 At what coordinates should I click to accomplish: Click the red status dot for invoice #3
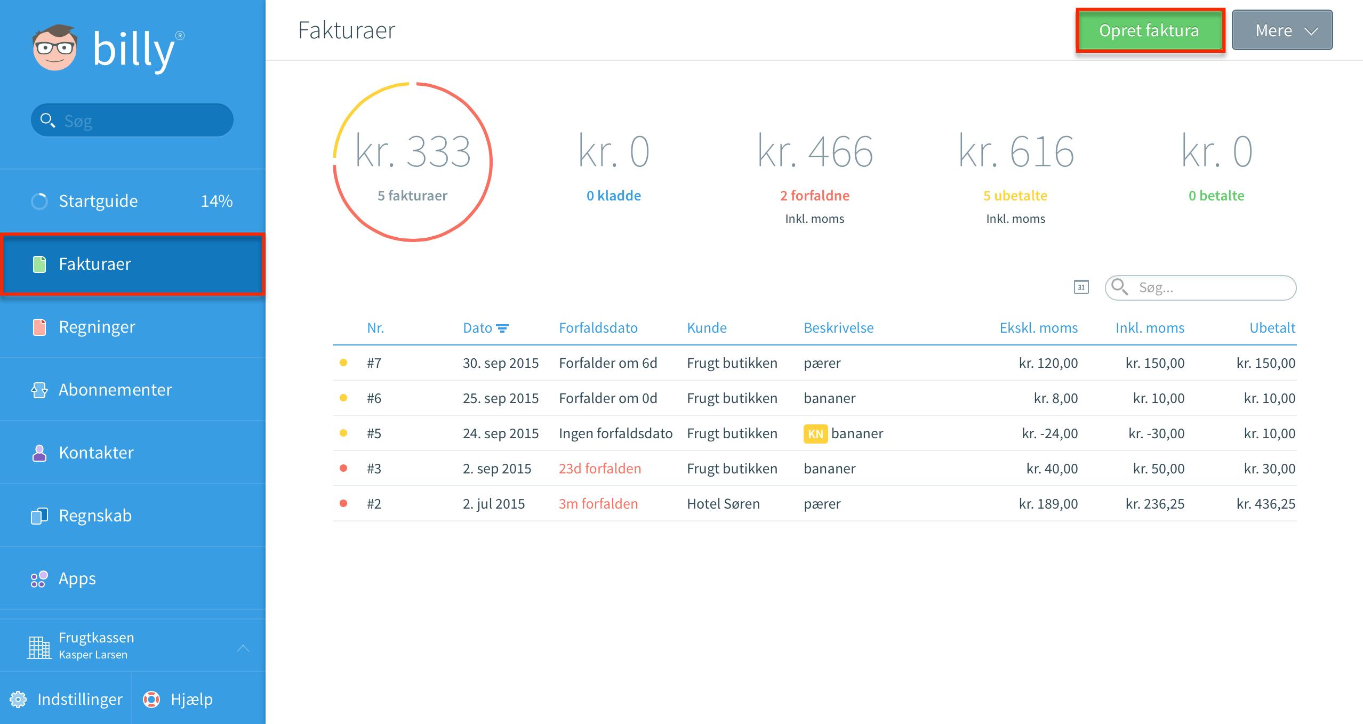coord(343,468)
